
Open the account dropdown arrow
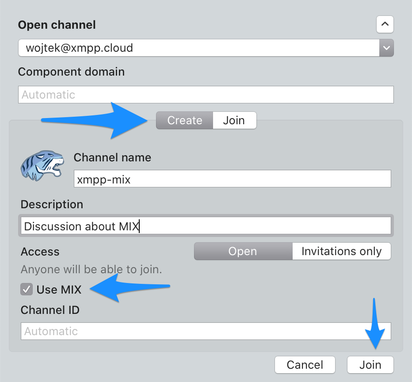[x=386, y=48]
